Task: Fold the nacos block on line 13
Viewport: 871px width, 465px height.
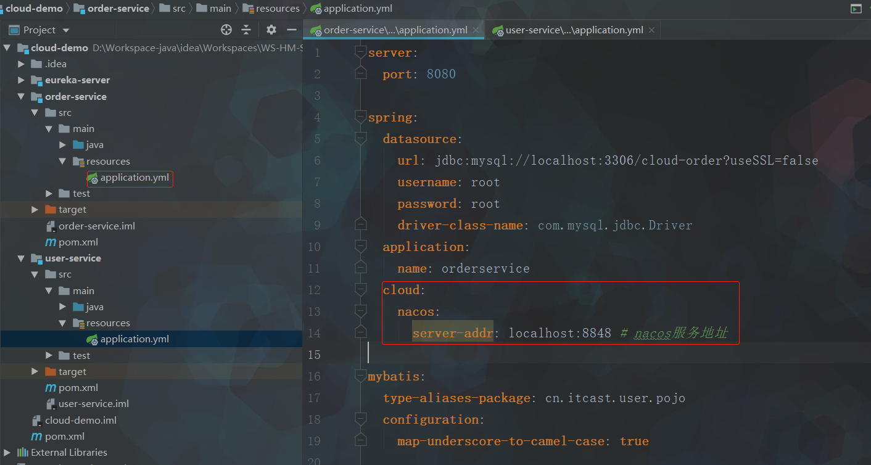Action: 361,312
